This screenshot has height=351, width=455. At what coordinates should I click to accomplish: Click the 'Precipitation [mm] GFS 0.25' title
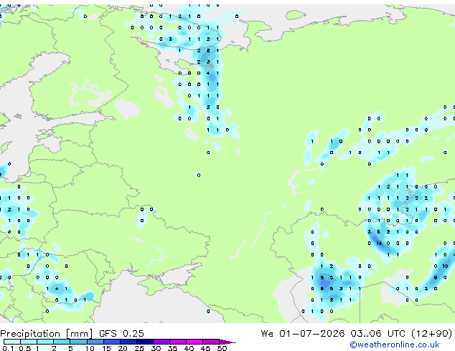click(72, 333)
